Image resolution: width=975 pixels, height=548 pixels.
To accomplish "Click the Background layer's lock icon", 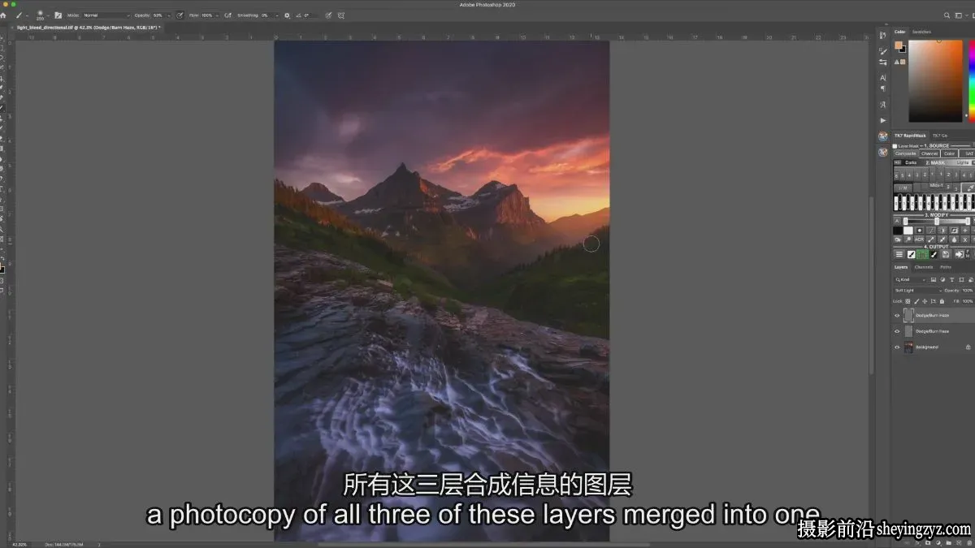I will 968,347.
